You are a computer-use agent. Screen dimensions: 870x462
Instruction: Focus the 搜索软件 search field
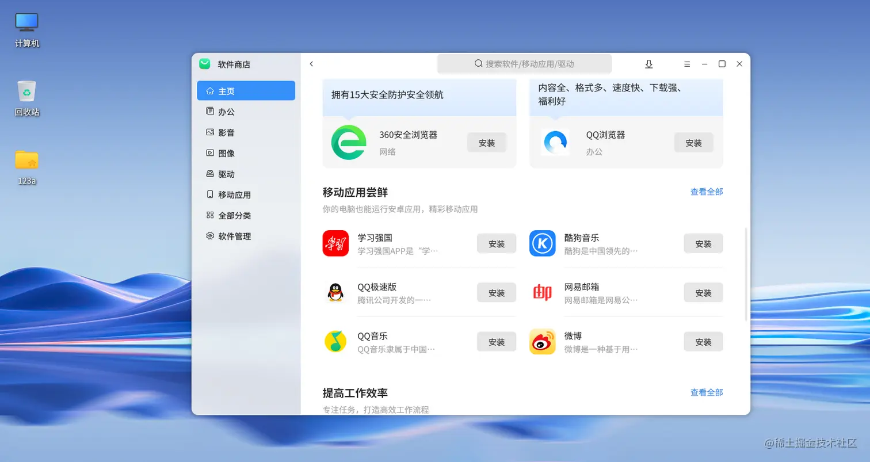click(524, 64)
